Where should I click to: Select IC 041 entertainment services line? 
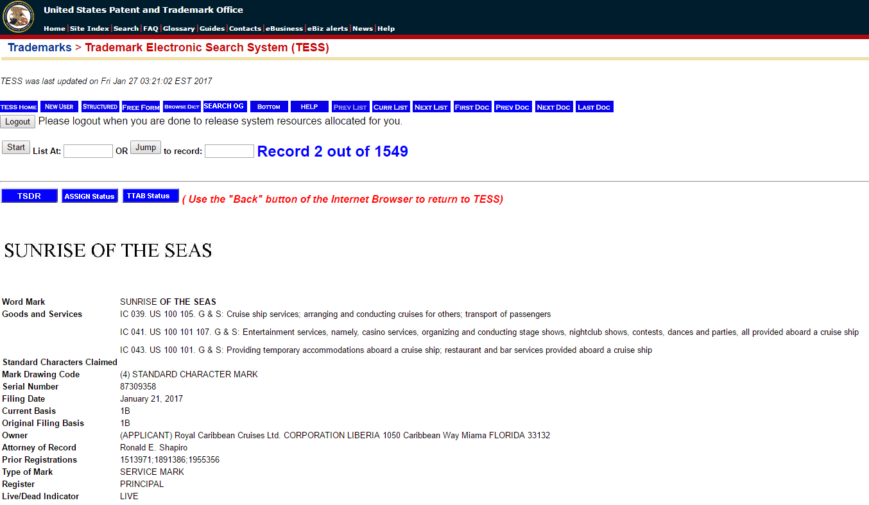click(489, 332)
